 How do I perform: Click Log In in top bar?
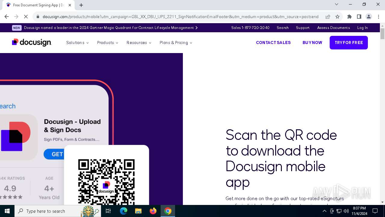pyautogui.click(x=362, y=28)
